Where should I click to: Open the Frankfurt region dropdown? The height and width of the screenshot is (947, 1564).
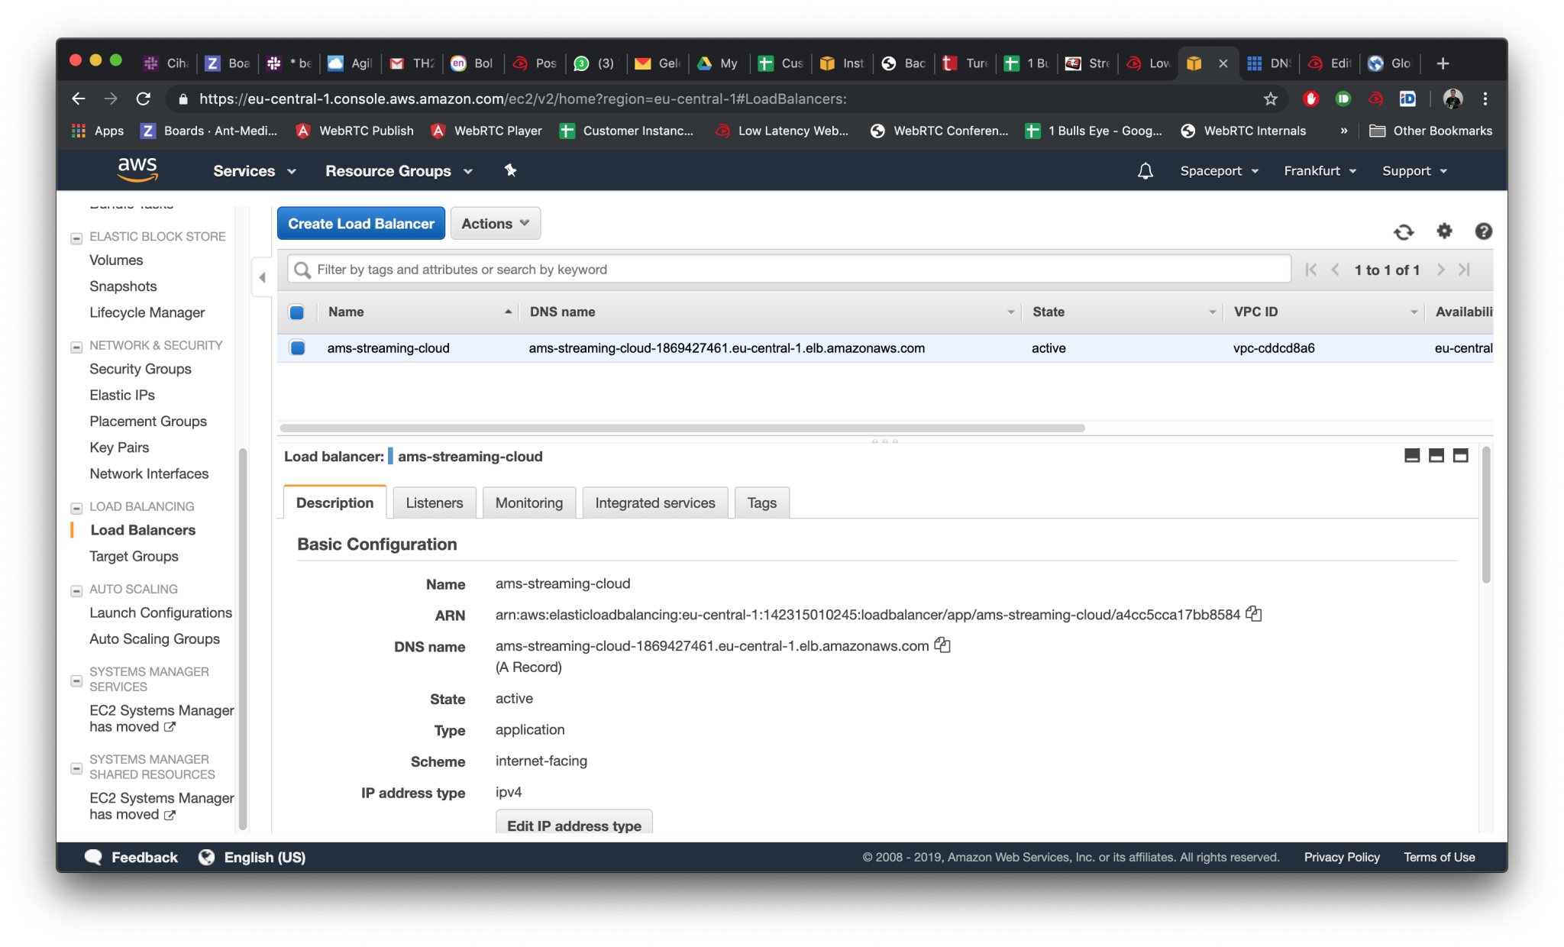click(x=1320, y=171)
